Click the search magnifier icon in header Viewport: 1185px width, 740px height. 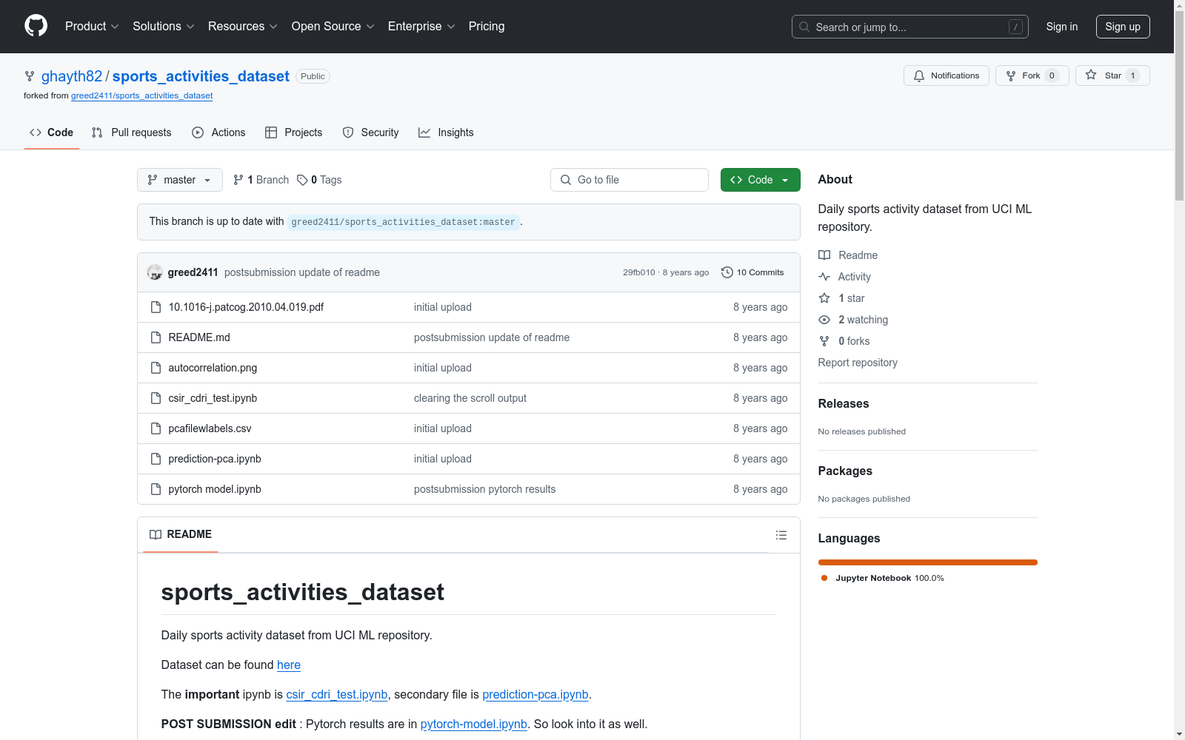coord(804,27)
